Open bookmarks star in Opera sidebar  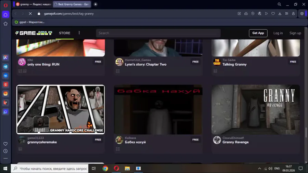5,24
